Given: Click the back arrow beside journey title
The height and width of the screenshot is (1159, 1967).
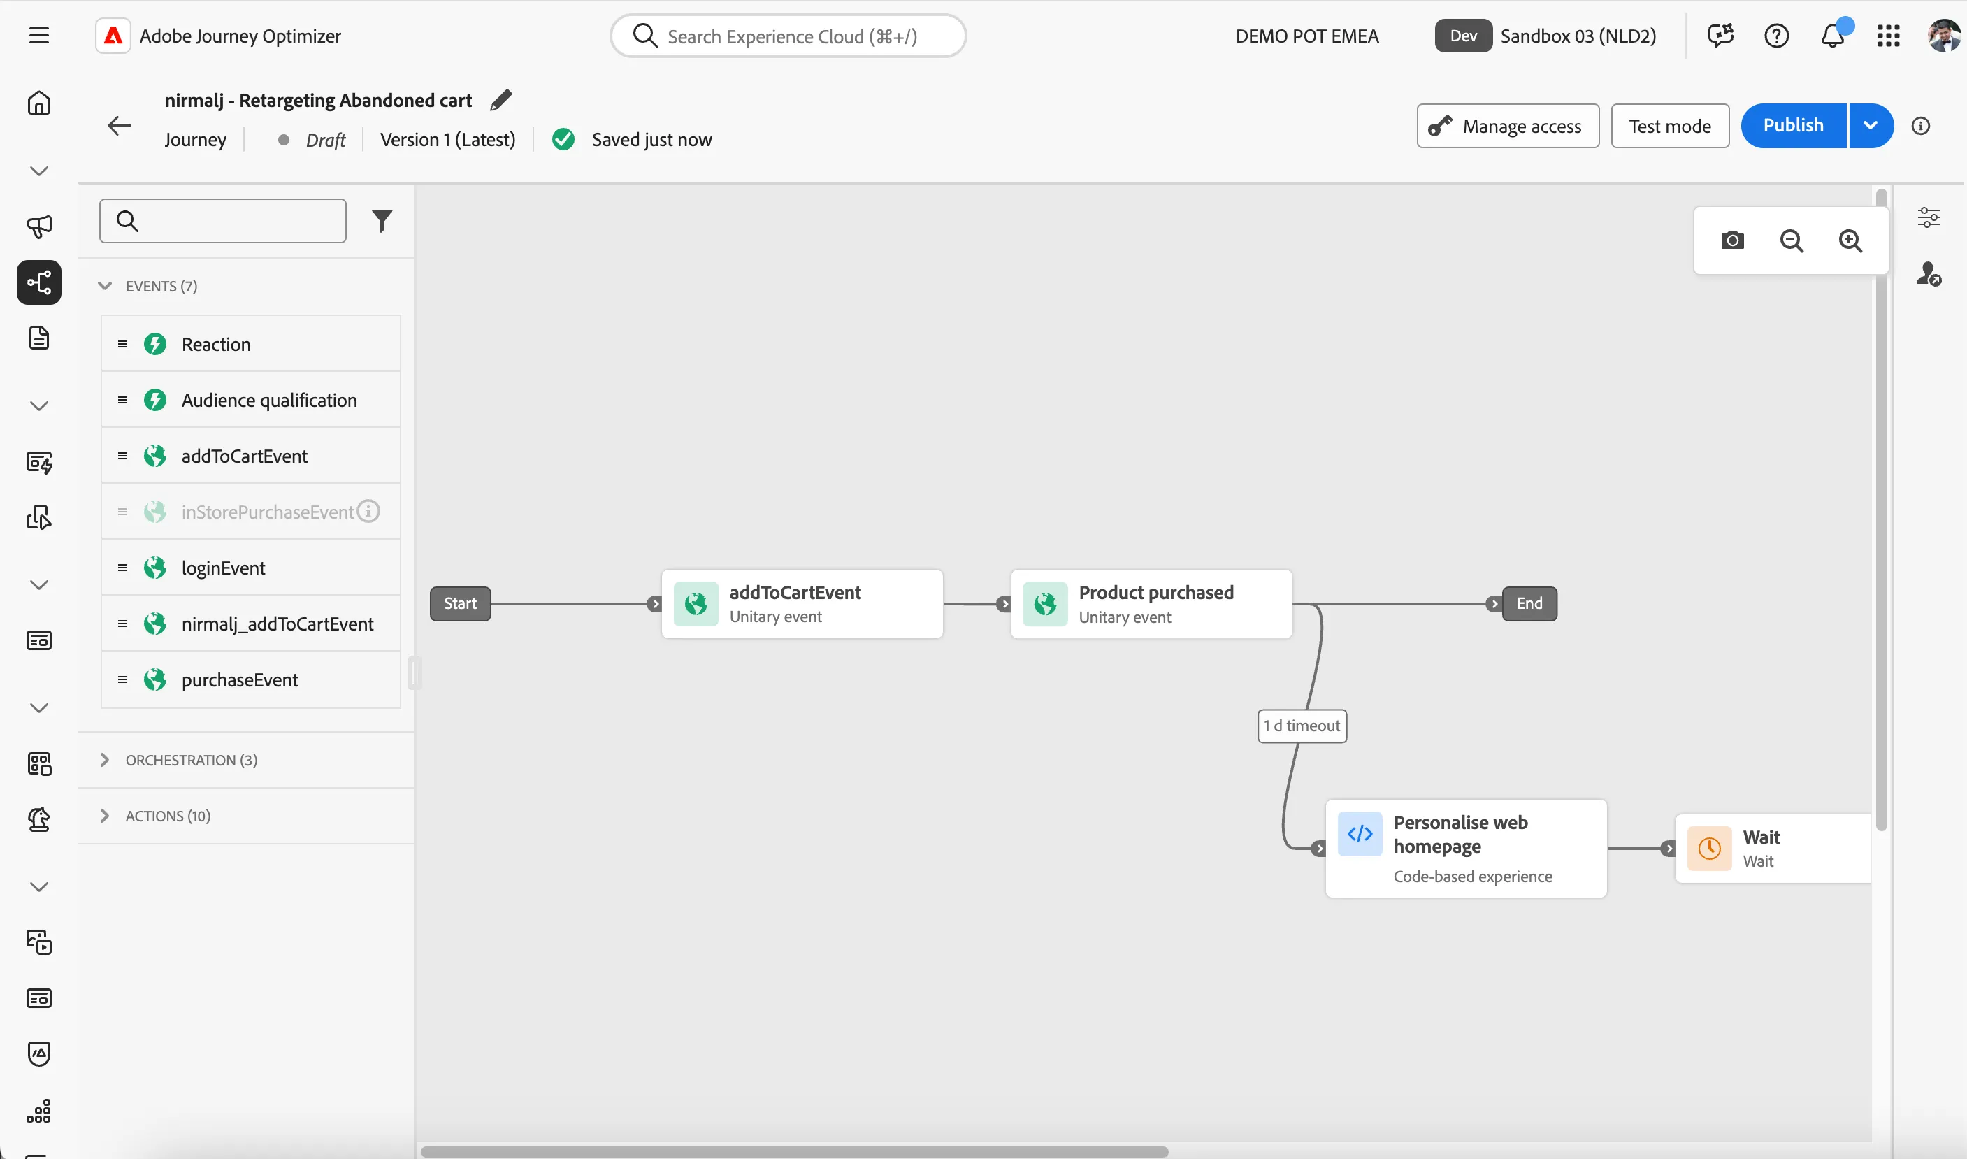Looking at the screenshot, I should [x=120, y=125].
